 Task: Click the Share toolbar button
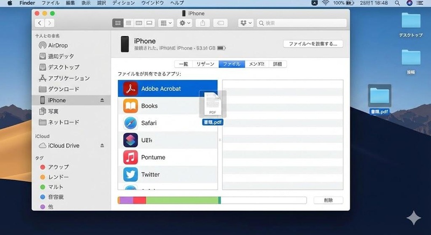point(203,23)
